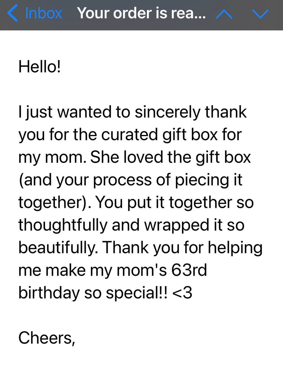
Task: Click the phrase '(and your process of piecing it'
Action: 130,180
